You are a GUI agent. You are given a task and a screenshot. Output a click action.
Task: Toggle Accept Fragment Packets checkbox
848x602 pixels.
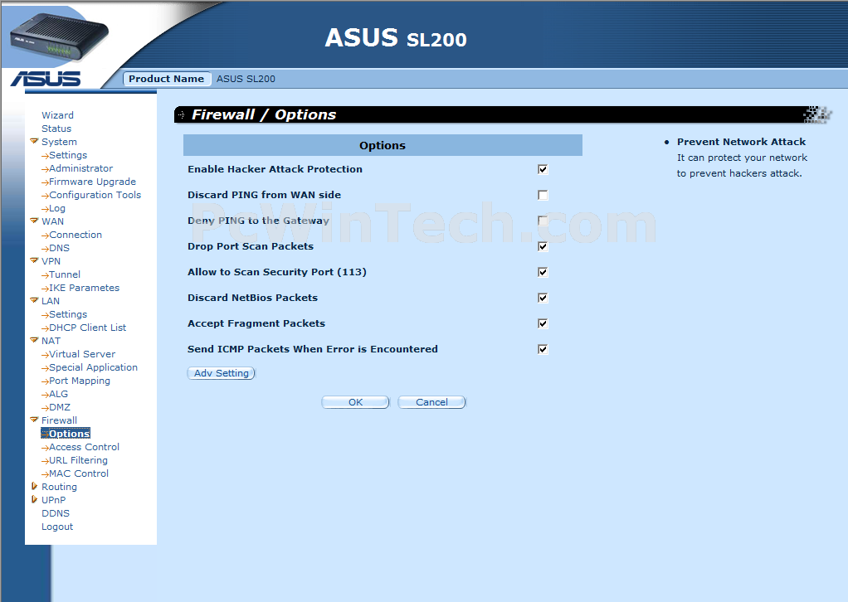[543, 323]
